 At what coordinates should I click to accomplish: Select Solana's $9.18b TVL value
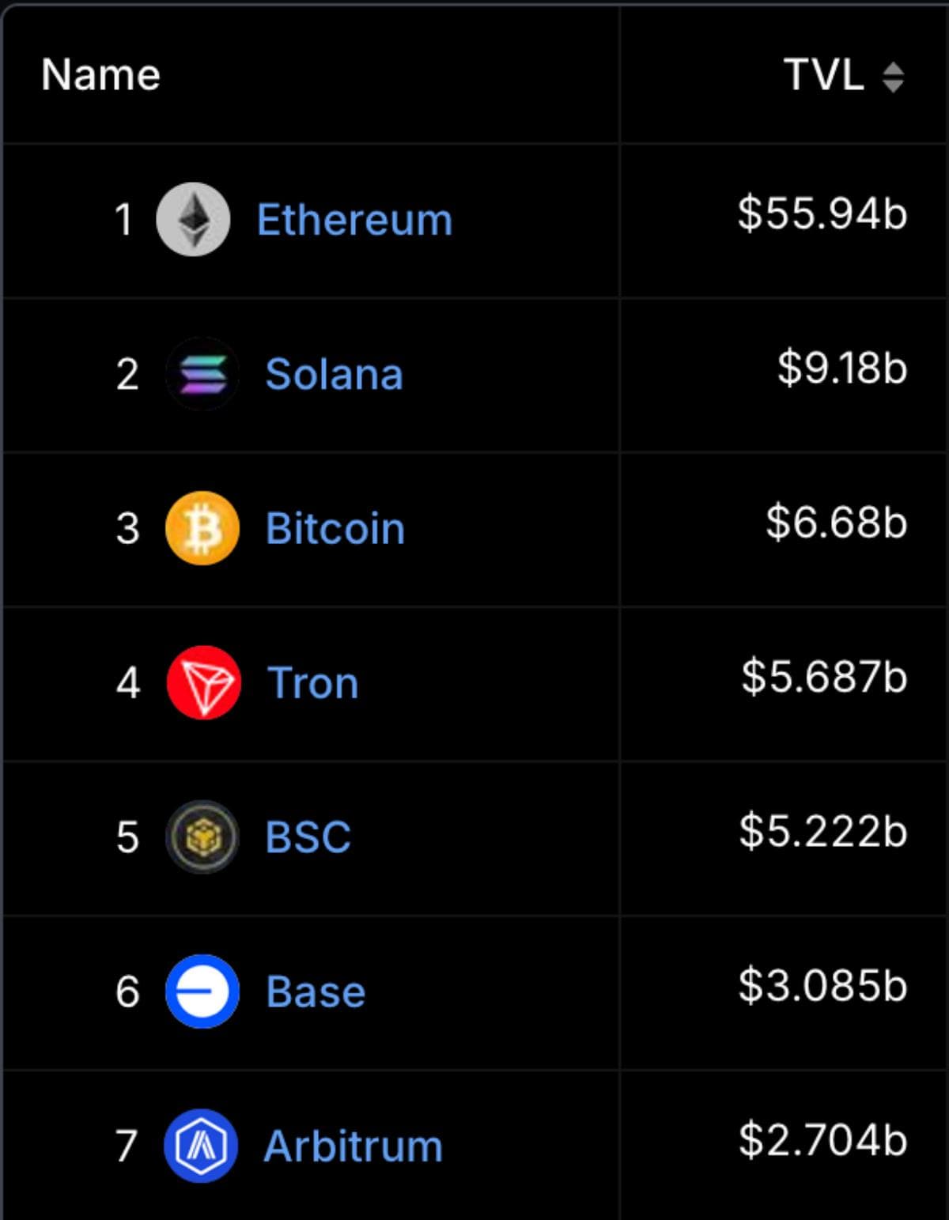point(841,368)
